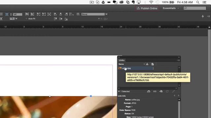Click Relink from CC Libraries icon
This screenshot has width=211, height=118.
(x=149, y=91)
